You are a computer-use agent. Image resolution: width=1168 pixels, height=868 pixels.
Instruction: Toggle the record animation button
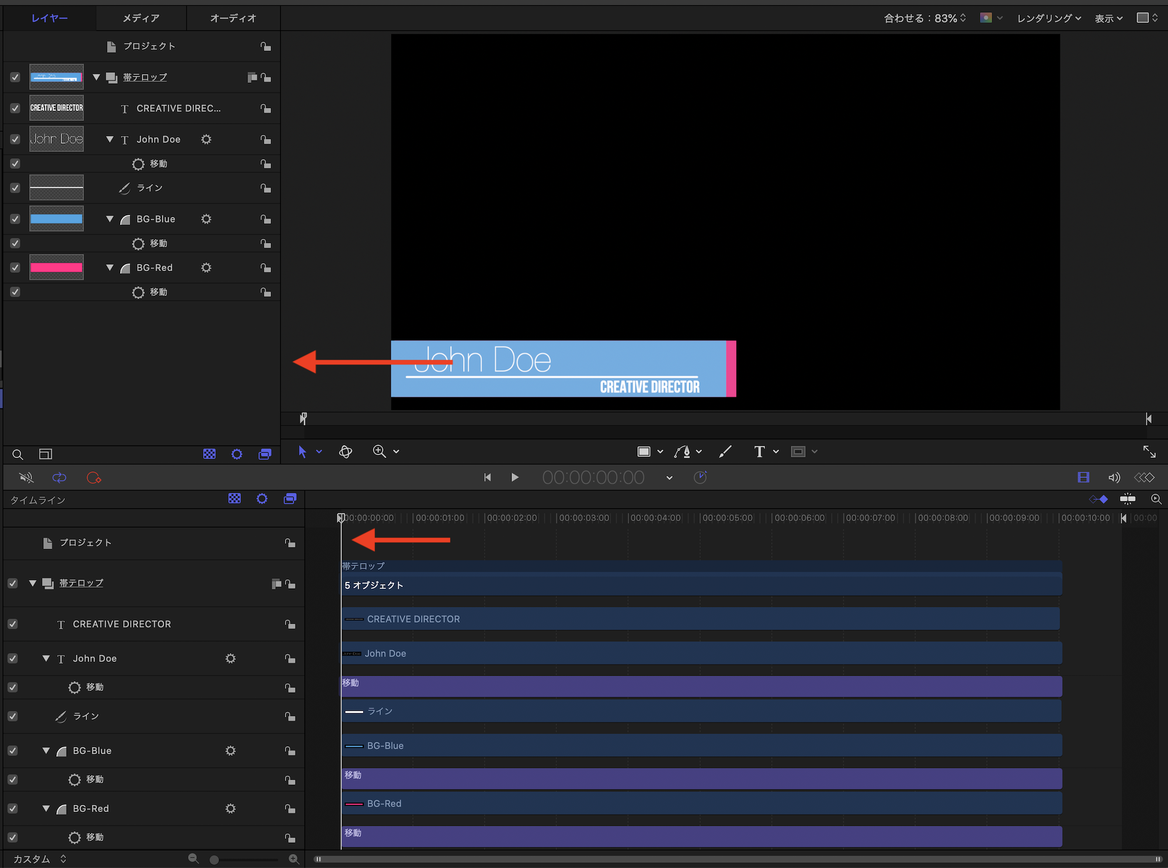pos(93,478)
